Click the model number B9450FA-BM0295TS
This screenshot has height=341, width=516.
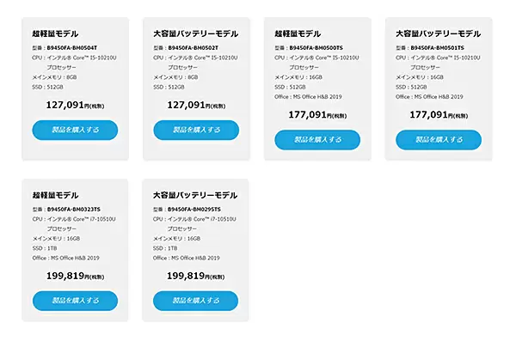point(194,210)
